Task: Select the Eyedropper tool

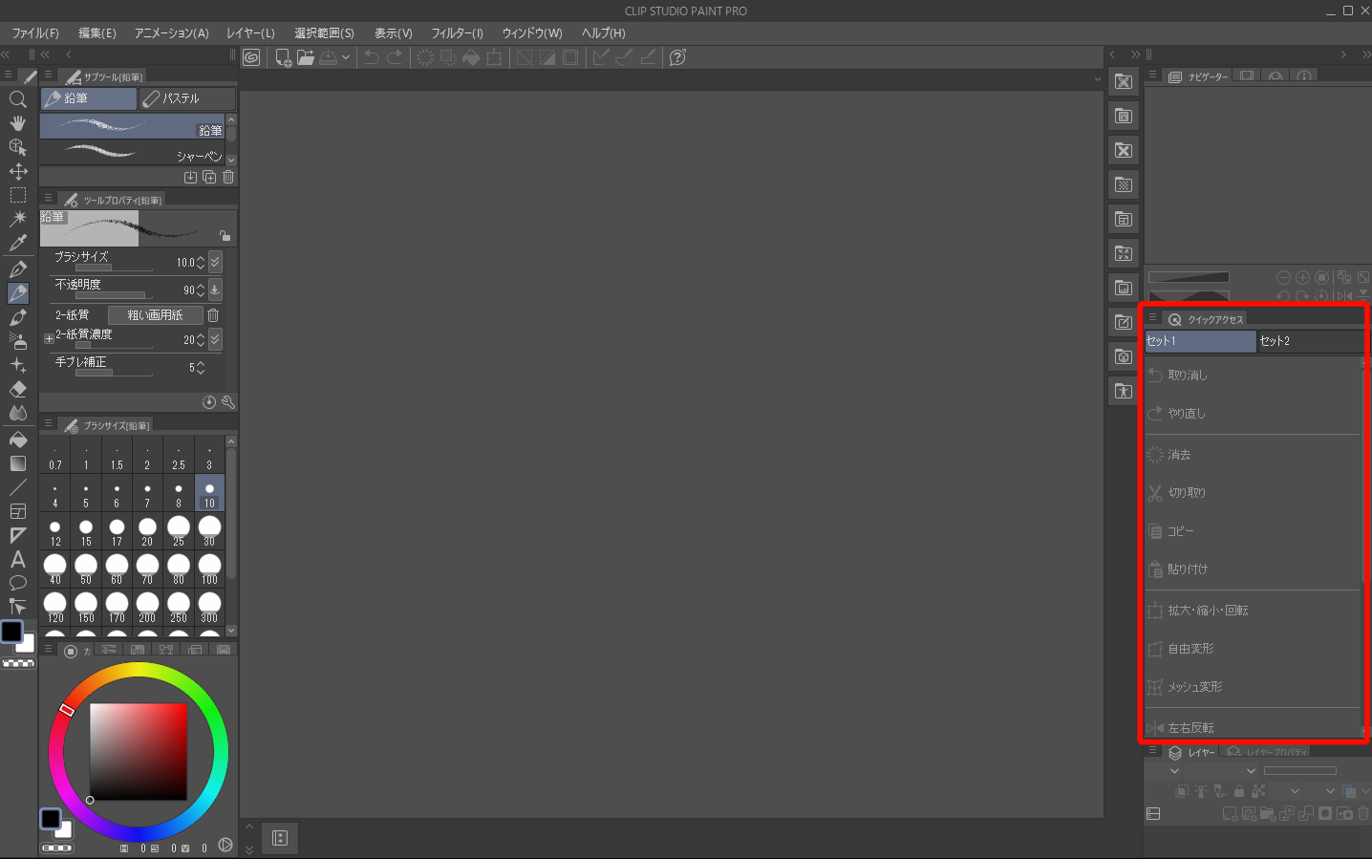Action: 17,243
